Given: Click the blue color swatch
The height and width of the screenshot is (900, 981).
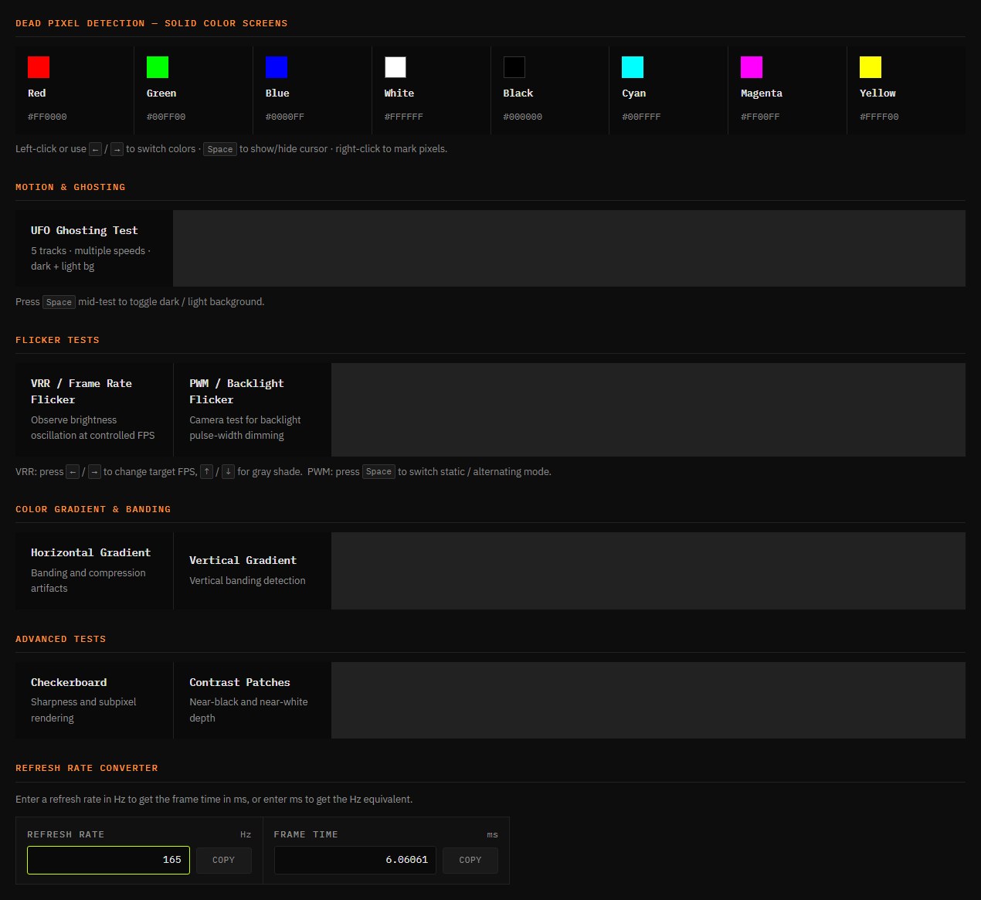Looking at the screenshot, I should tap(277, 67).
